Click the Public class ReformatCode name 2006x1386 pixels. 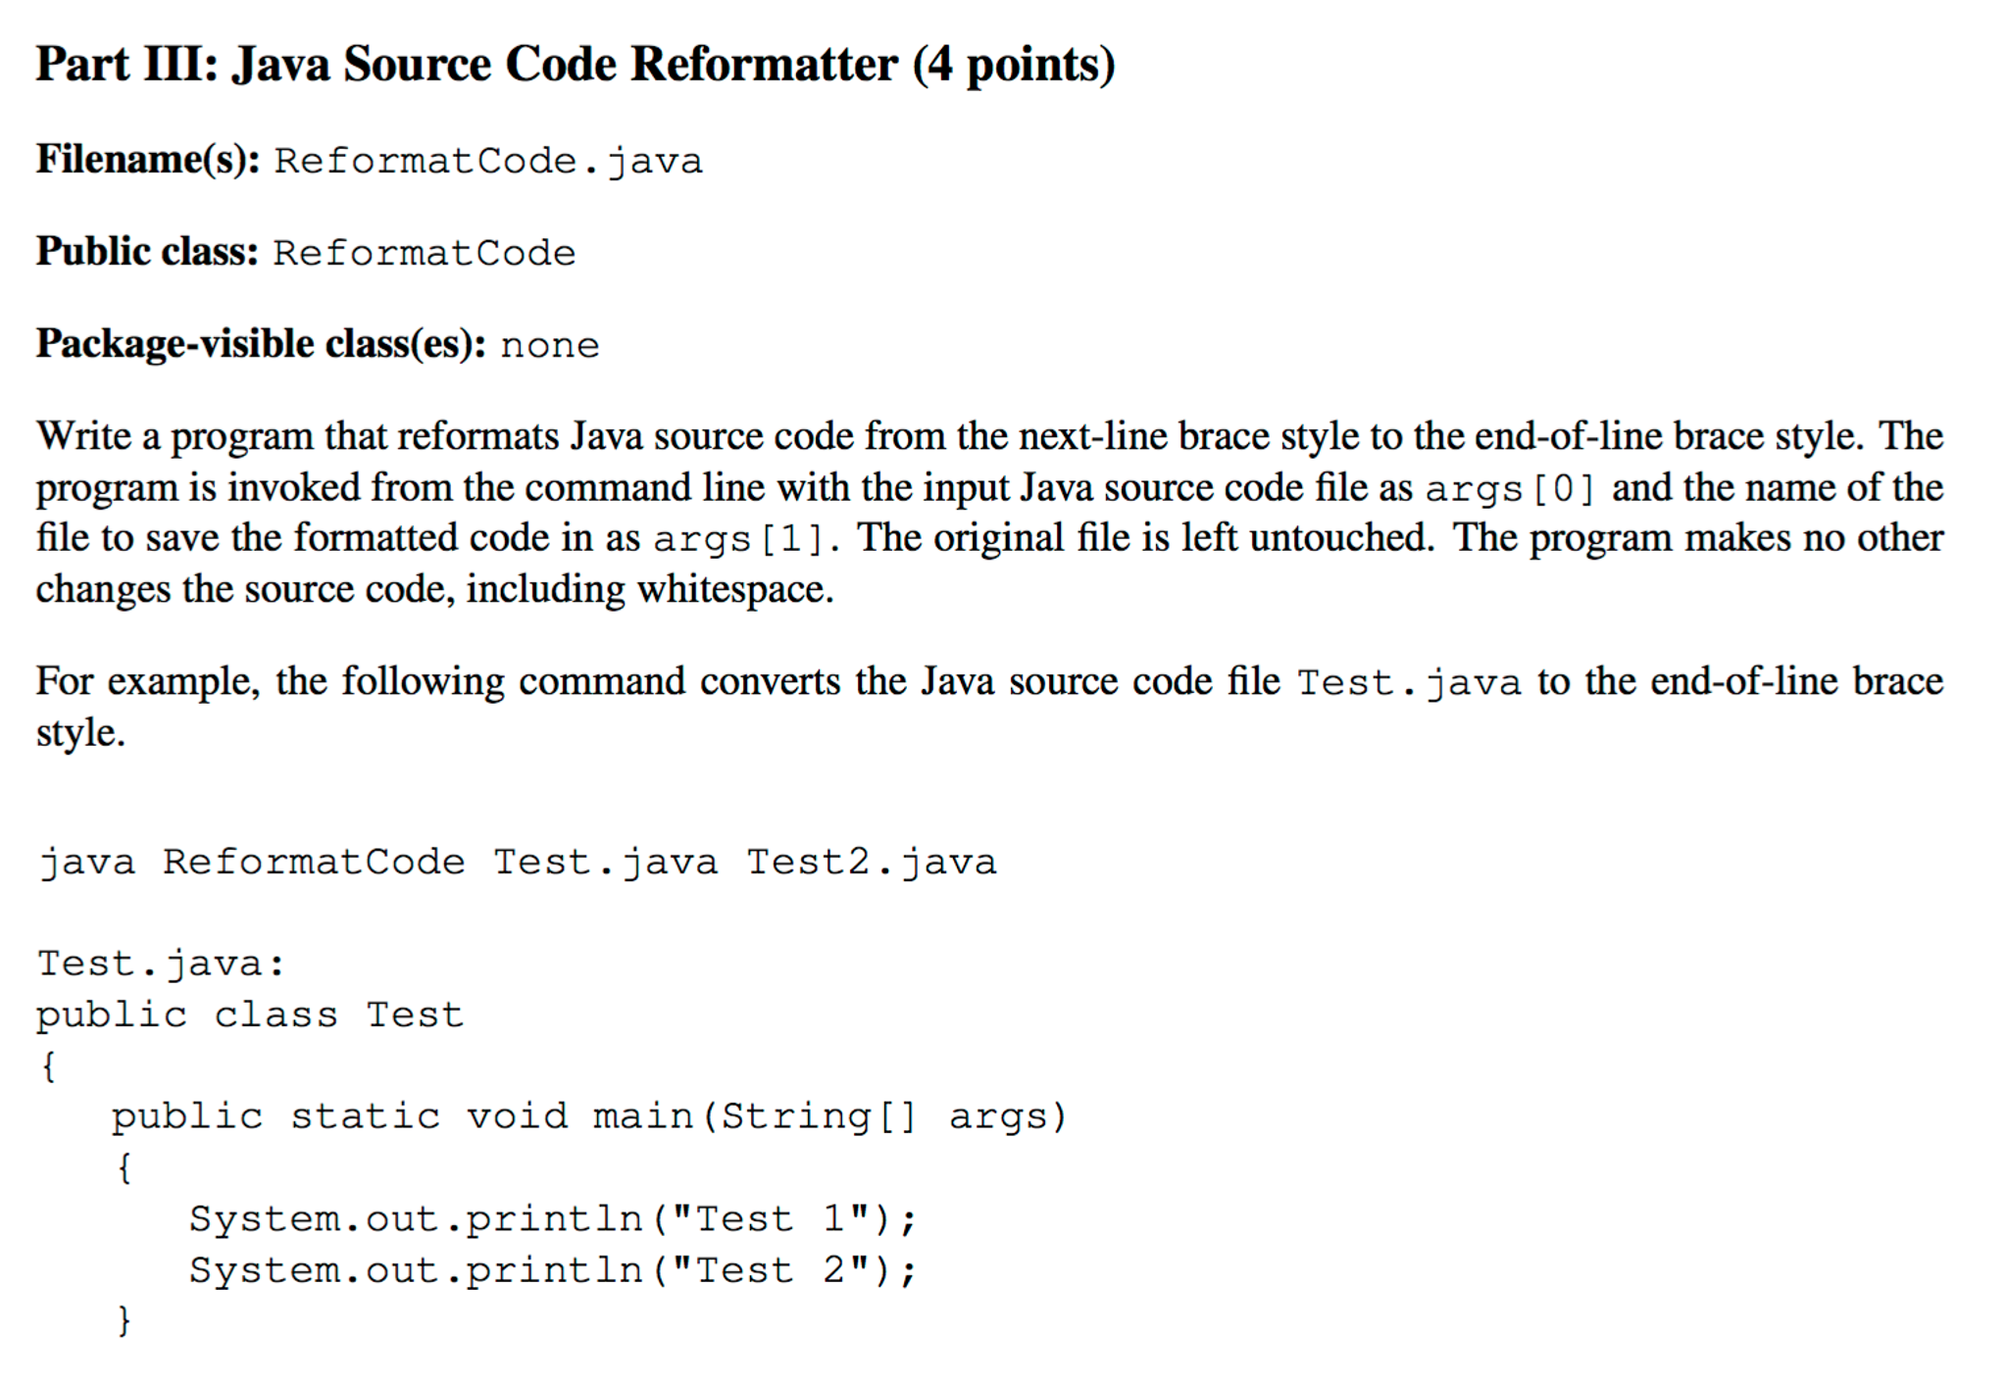coord(424,253)
